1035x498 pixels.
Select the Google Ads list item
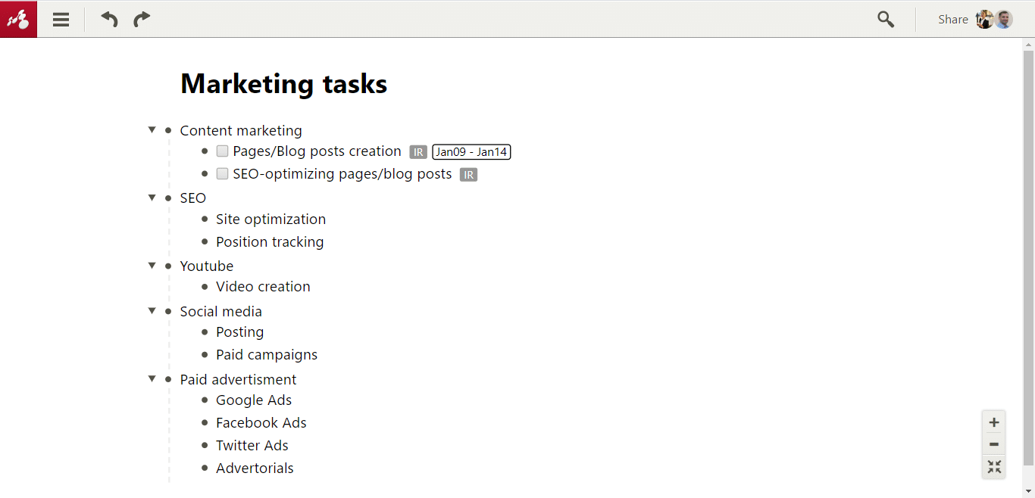[254, 400]
